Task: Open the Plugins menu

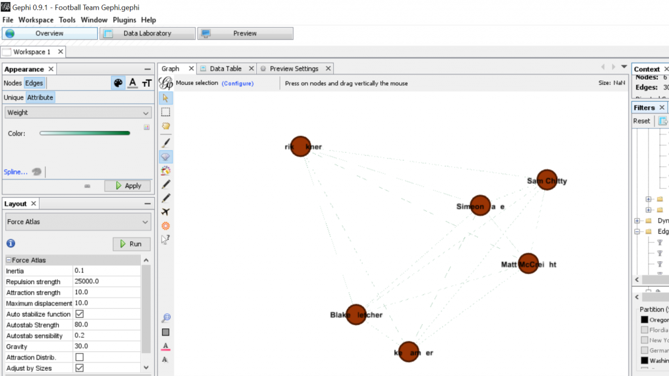Action: click(x=124, y=20)
